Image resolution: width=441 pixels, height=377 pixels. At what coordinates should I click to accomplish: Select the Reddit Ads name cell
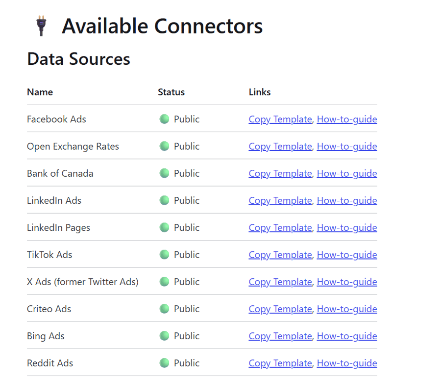coord(50,363)
